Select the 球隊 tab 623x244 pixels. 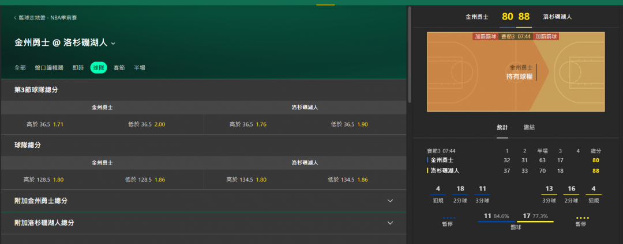pyautogui.click(x=99, y=68)
